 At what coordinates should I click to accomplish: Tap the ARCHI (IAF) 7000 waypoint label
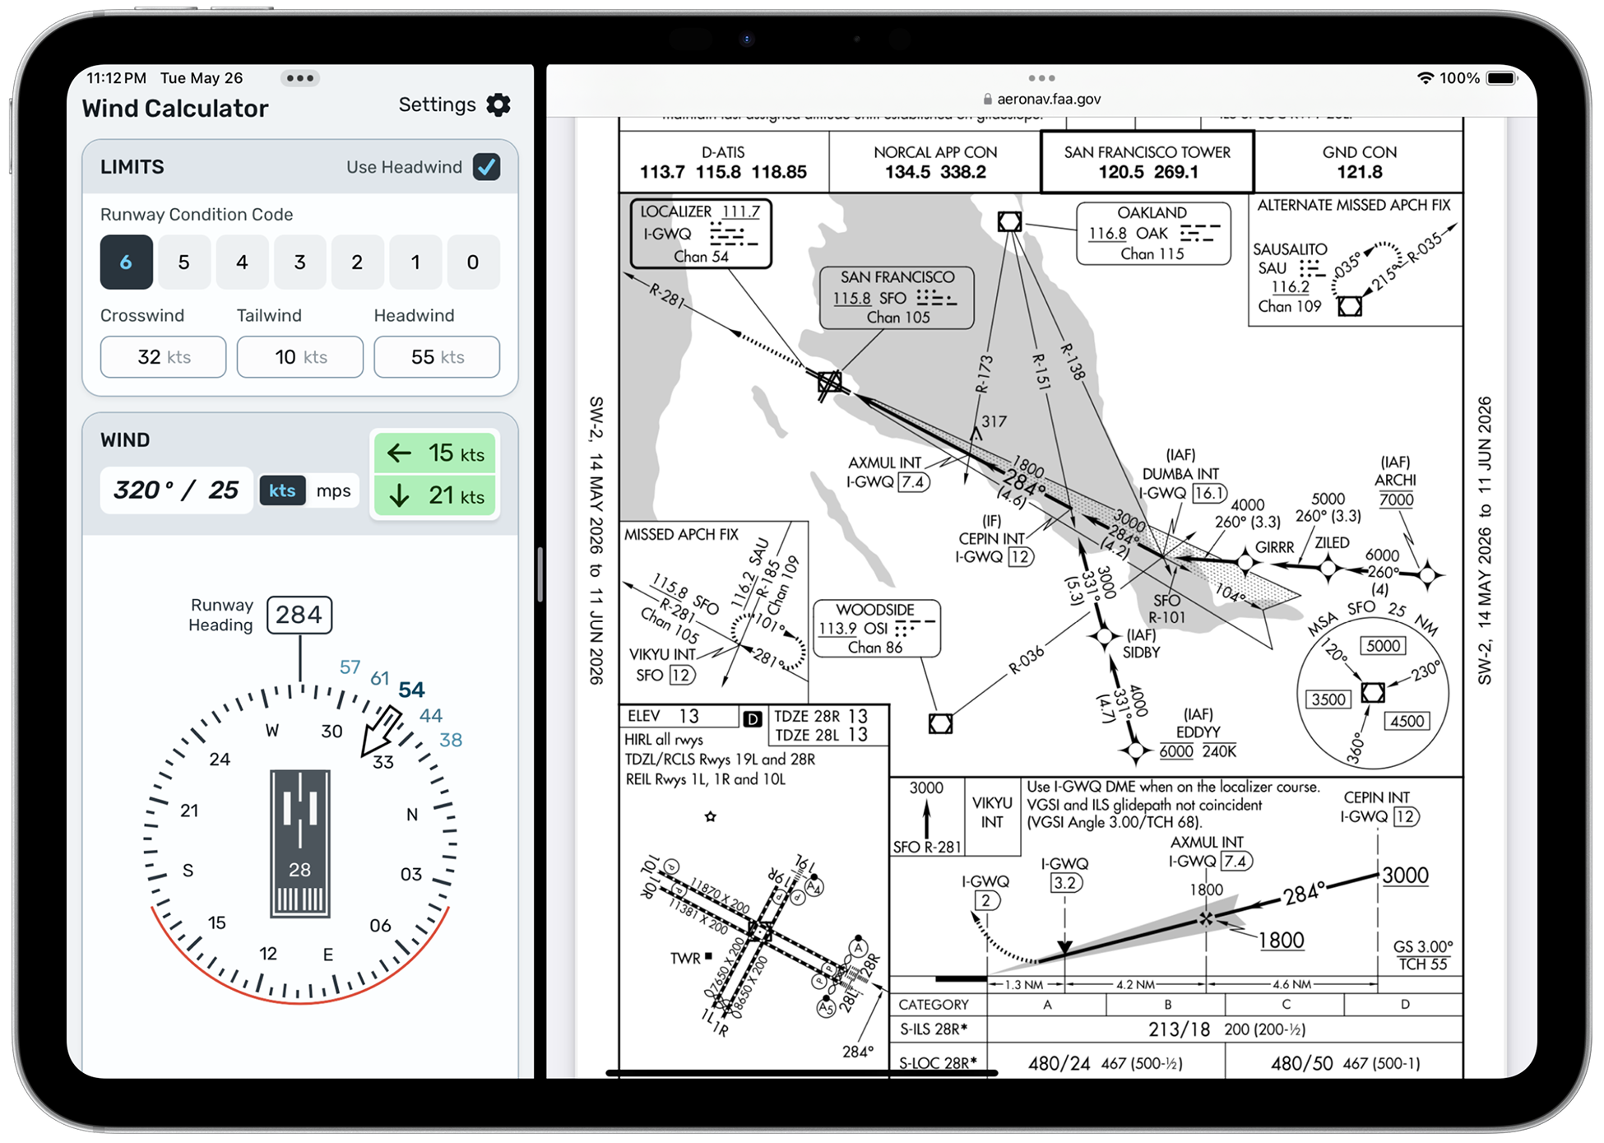[x=1396, y=481]
